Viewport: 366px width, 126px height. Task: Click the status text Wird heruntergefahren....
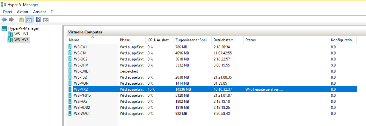click(264, 89)
